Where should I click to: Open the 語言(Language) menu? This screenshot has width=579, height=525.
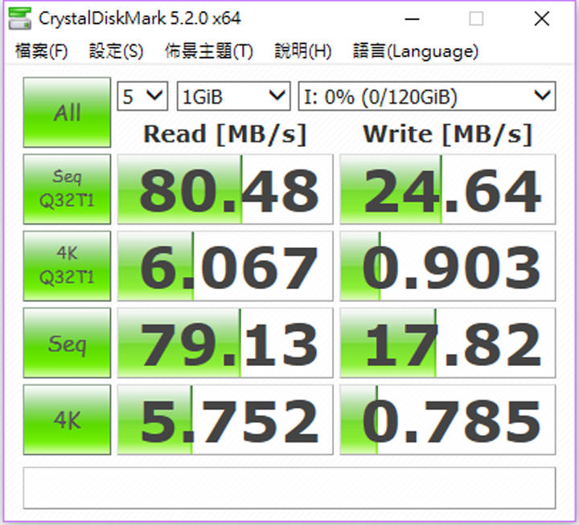click(x=415, y=51)
